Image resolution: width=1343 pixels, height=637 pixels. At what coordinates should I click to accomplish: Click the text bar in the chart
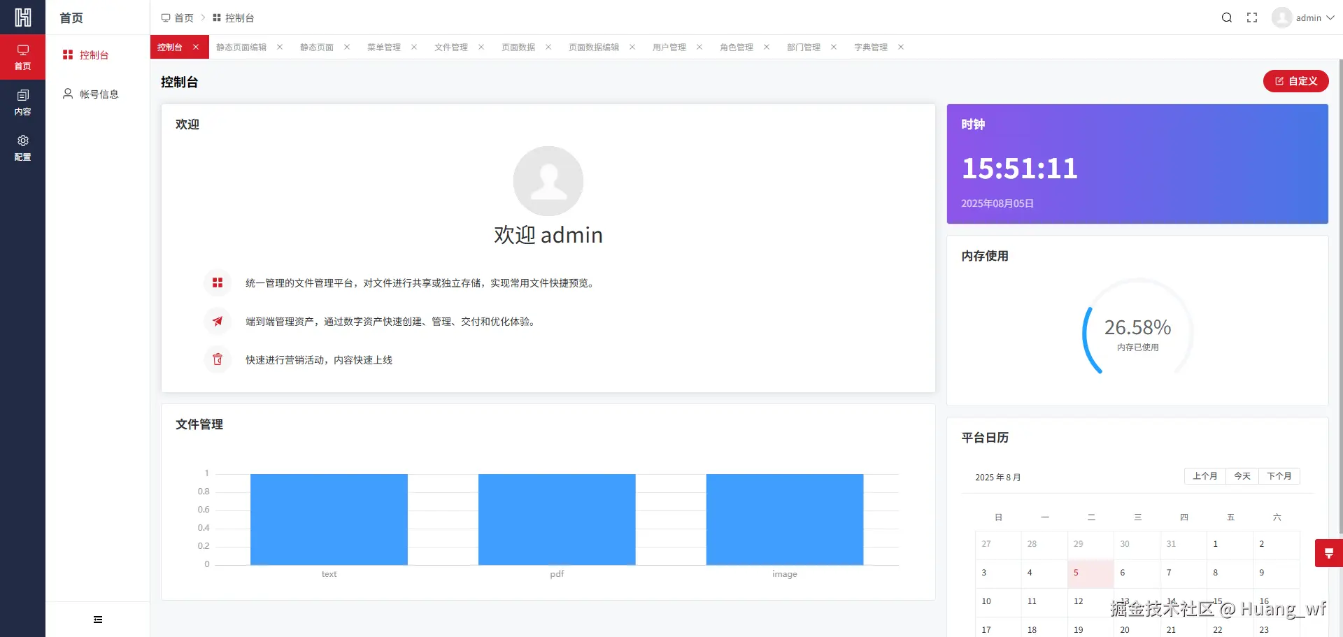coord(329,520)
